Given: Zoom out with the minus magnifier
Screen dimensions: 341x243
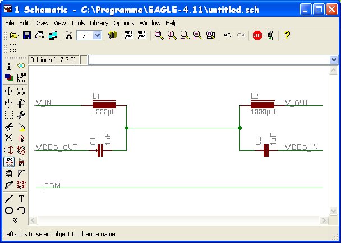Looking at the screenshot, I should pos(185,35).
